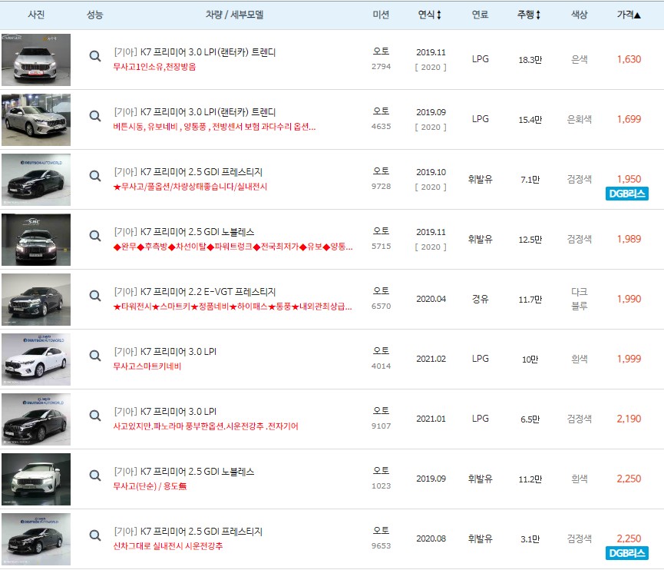Click the 성능 column header
Image resolution: width=664 pixels, height=570 pixels.
tap(94, 15)
